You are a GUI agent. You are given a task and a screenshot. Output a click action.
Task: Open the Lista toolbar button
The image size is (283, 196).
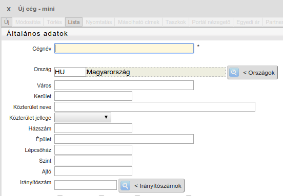(74, 22)
